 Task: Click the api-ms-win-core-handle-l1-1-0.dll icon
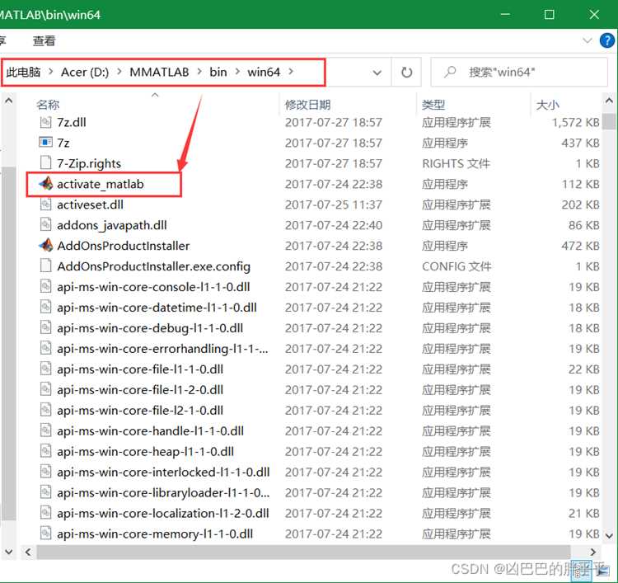click(x=45, y=430)
